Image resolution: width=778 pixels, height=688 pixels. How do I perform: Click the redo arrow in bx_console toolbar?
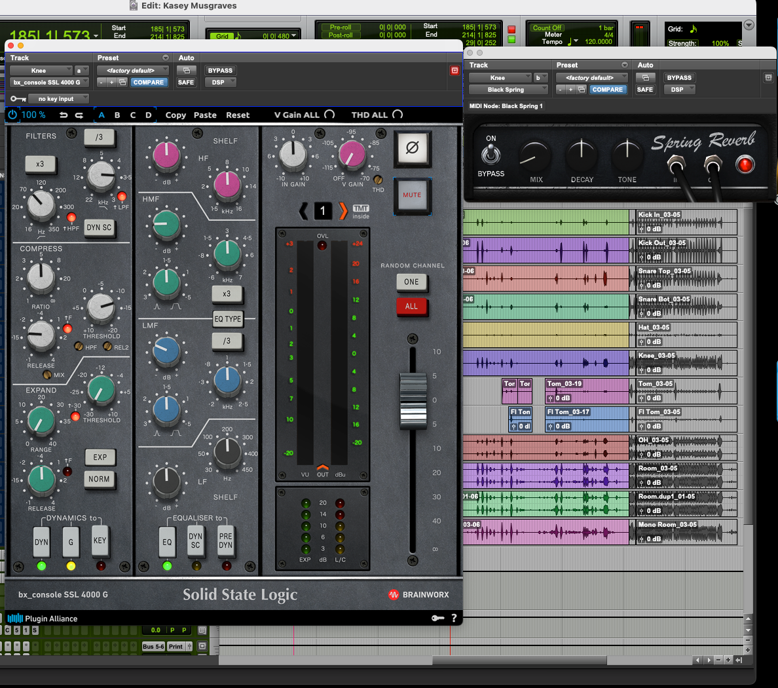click(79, 115)
